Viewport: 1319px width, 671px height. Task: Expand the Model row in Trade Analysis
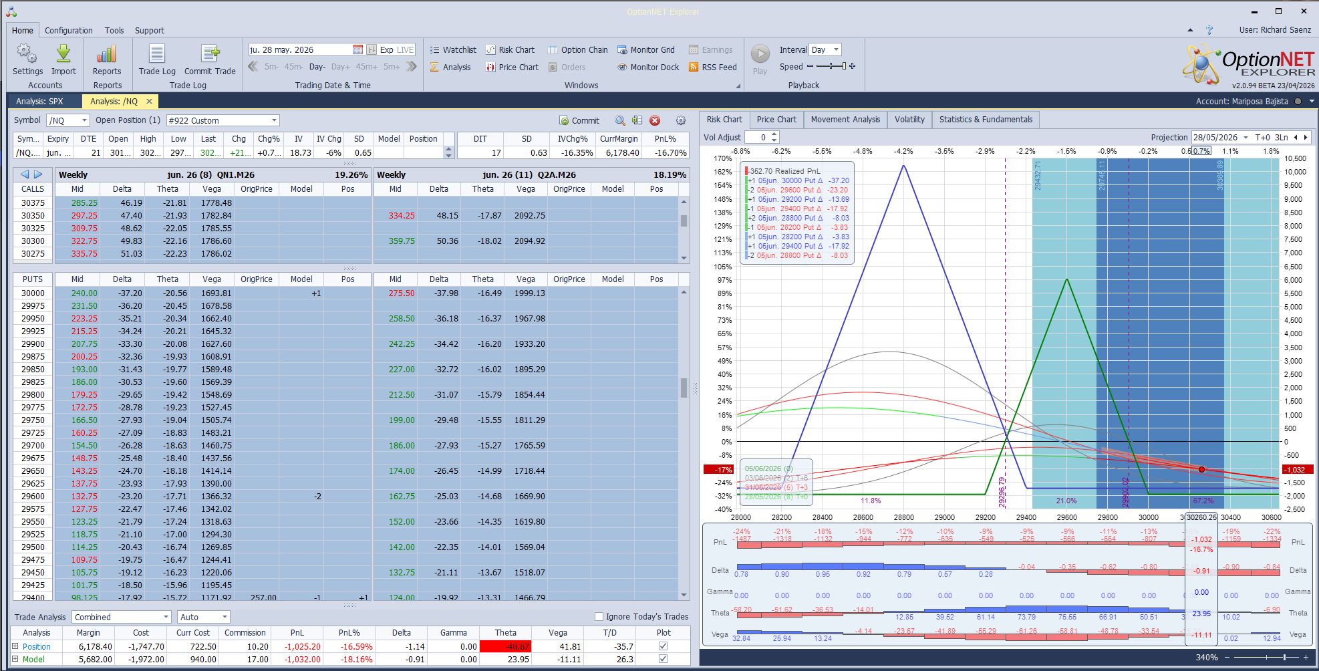coord(15,659)
